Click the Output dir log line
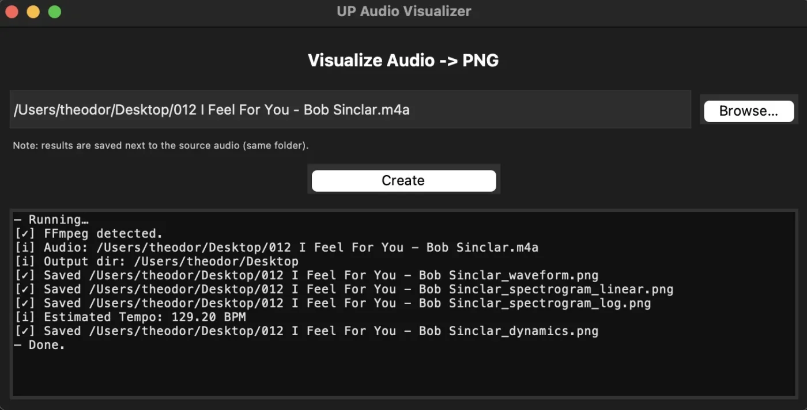The image size is (807, 410). point(157,261)
